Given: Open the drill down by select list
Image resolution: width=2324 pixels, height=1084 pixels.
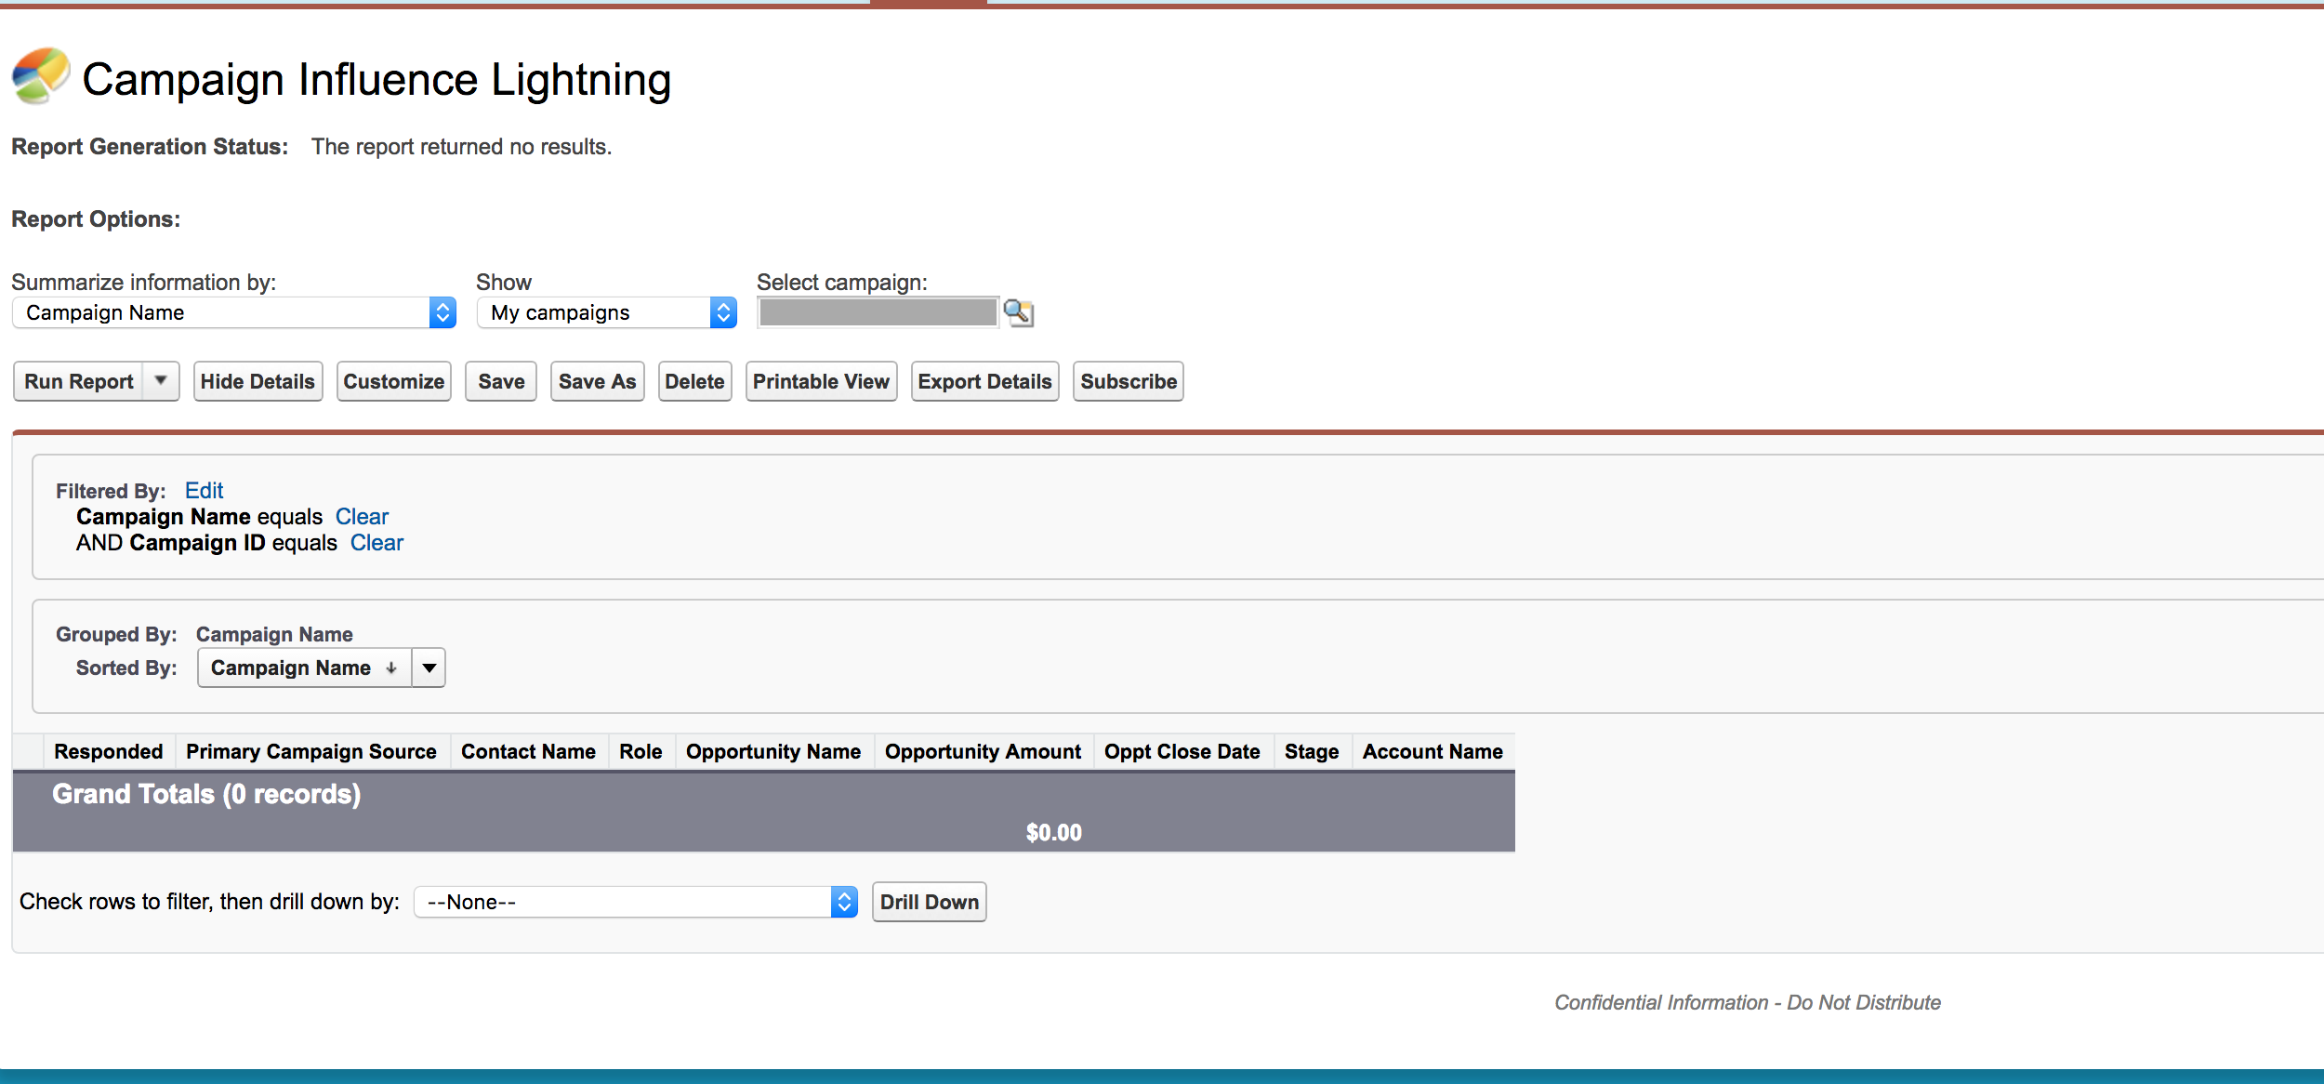Looking at the screenshot, I should pyautogui.click(x=635, y=902).
